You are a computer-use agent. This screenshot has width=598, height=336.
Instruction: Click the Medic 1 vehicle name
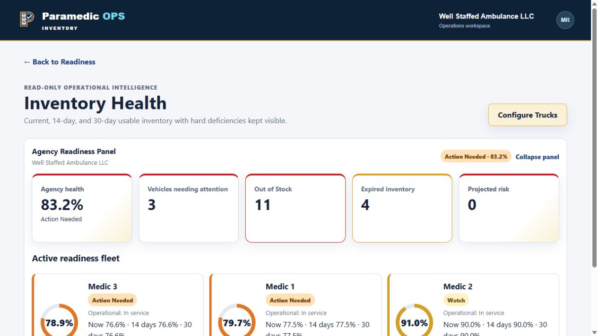click(280, 286)
